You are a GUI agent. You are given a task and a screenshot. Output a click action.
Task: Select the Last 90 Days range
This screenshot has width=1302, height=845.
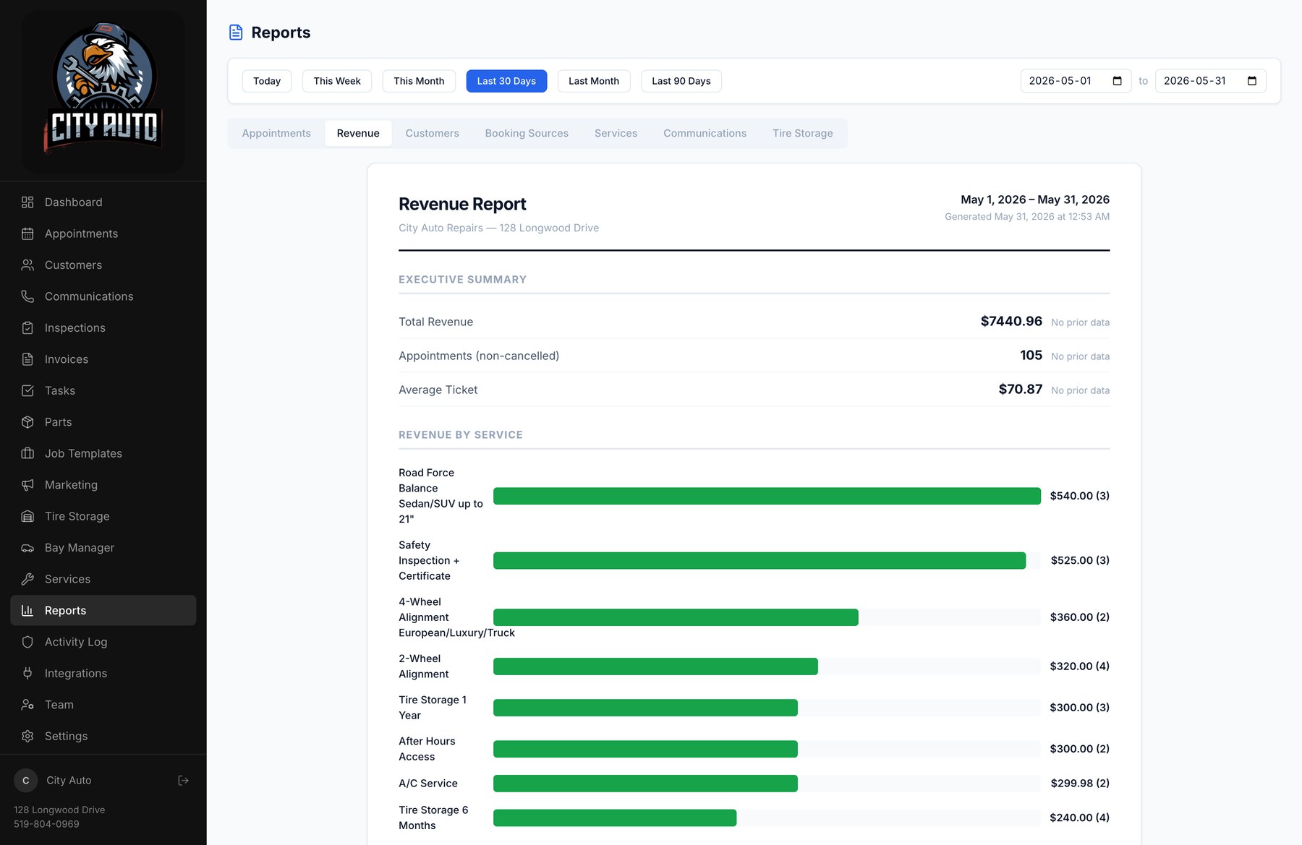tap(681, 81)
